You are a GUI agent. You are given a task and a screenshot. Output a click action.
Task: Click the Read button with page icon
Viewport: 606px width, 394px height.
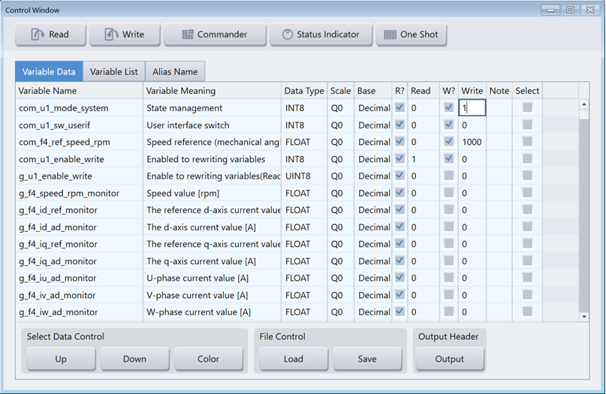(50, 35)
